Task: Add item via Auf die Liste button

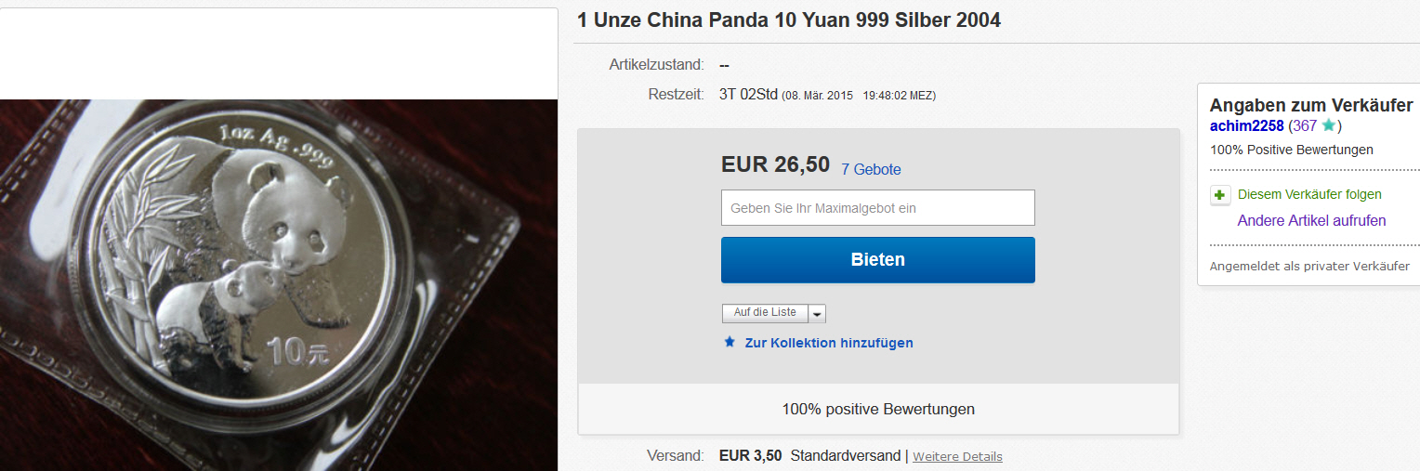Action: click(765, 313)
